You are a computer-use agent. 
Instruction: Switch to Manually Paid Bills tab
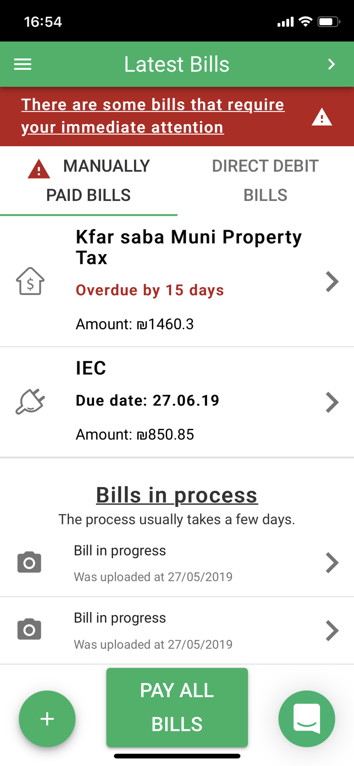pyautogui.click(x=89, y=180)
